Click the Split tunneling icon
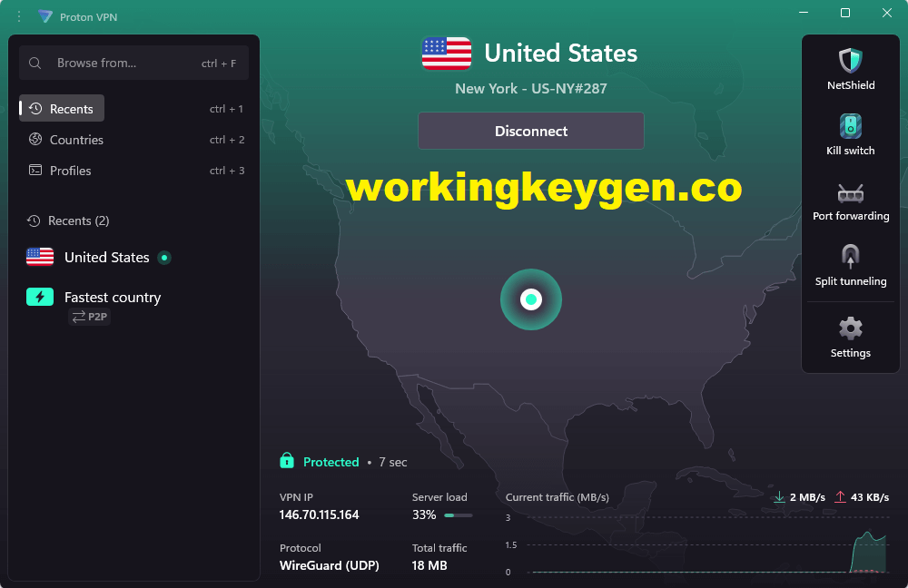The width and height of the screenshot is (908, 588). [x=850, y=257]
